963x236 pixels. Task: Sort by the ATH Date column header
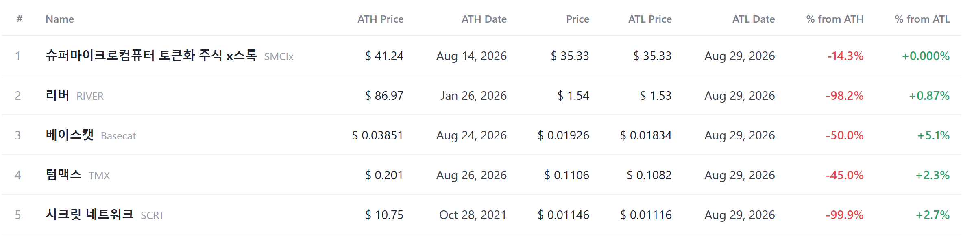pos(484,19)
